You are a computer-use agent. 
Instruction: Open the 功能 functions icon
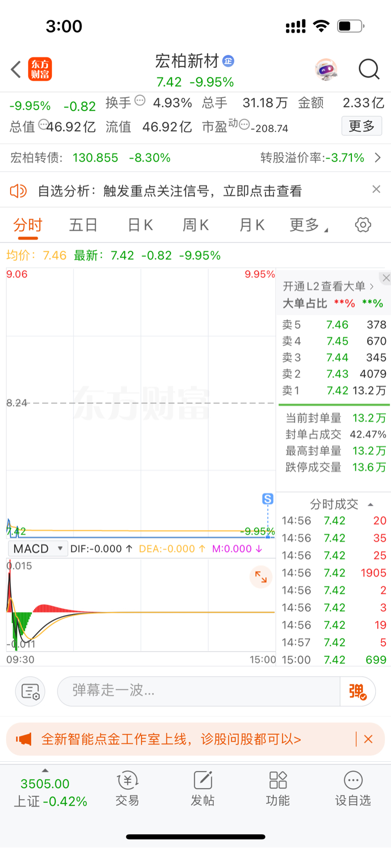278,789
